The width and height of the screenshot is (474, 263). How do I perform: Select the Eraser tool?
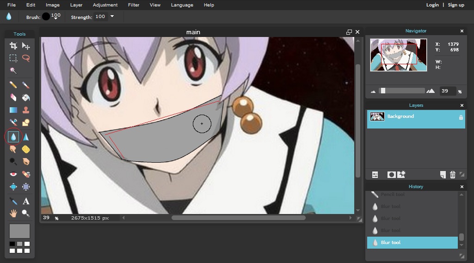point(13,98)
